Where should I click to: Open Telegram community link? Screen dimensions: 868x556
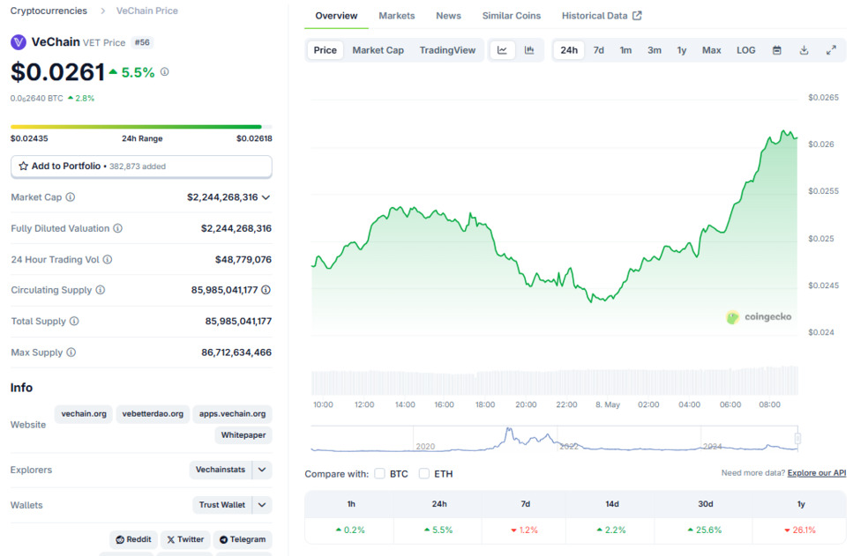point(243,539)
